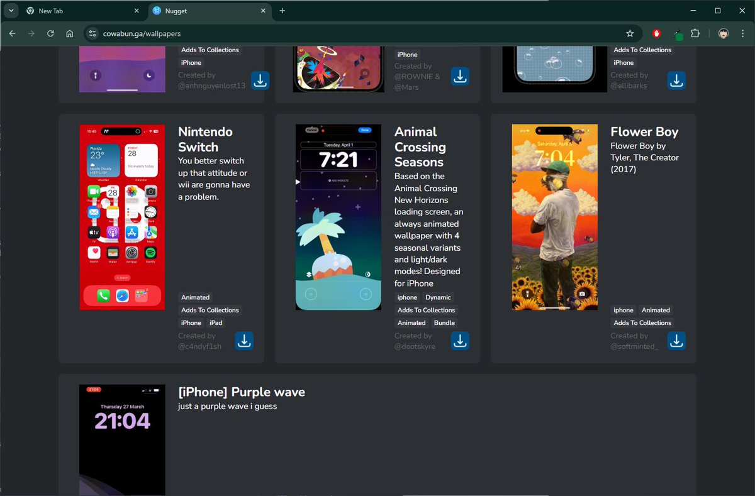The width and height of the screenshot is (755, 496).
Task: Click Adds To Collections tag on Nintendo Switch
Action: (x=210, y=310)
